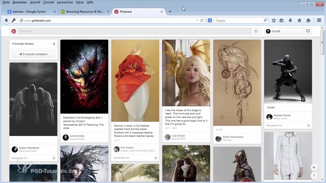Open the dragon woman pin image

coord(186,73)
